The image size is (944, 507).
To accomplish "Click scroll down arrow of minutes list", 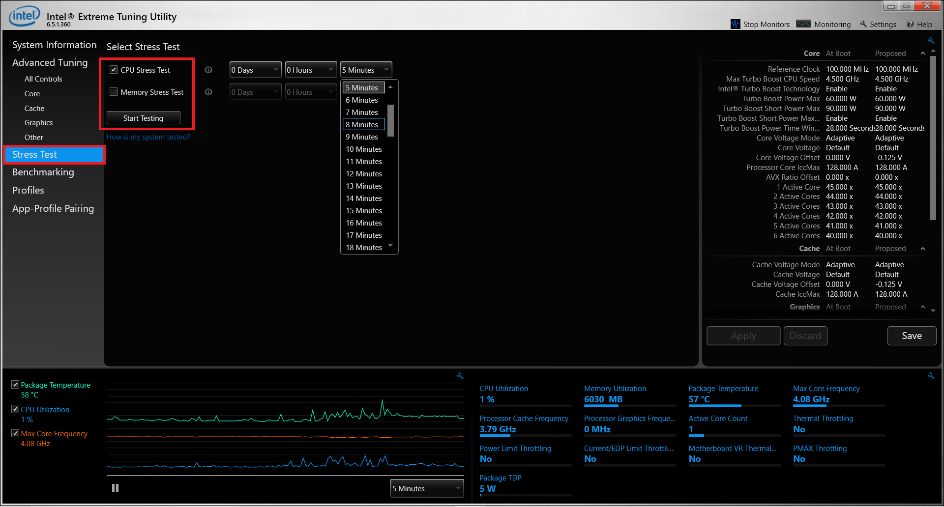I will [x=390, y=246].
